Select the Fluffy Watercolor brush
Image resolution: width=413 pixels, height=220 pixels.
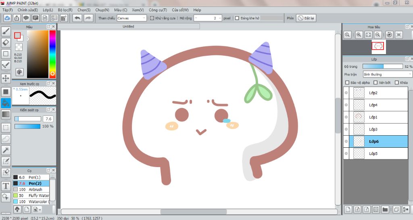pos(31,195)
